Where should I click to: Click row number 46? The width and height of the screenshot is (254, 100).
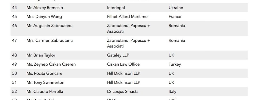(14, 26)
